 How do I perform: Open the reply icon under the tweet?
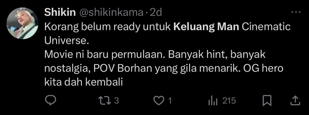click(51, 101)
